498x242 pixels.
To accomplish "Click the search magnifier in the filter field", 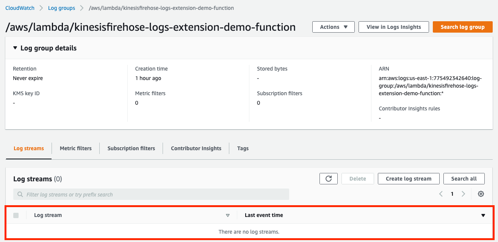I will click(x=20, y=194).
